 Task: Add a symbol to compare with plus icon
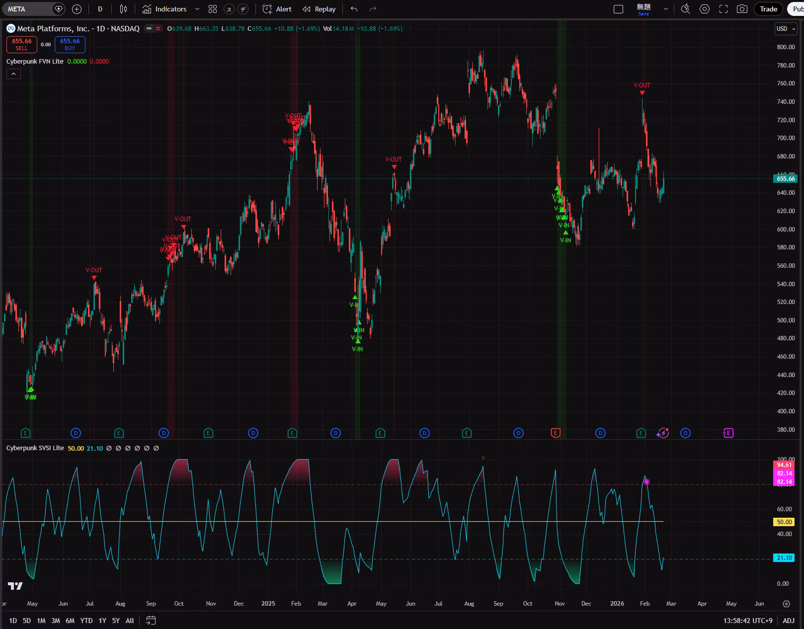tap(77, 9)
